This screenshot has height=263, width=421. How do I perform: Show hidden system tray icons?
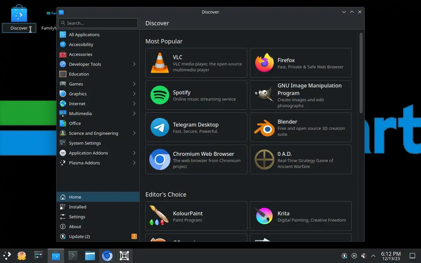point(373,256)
